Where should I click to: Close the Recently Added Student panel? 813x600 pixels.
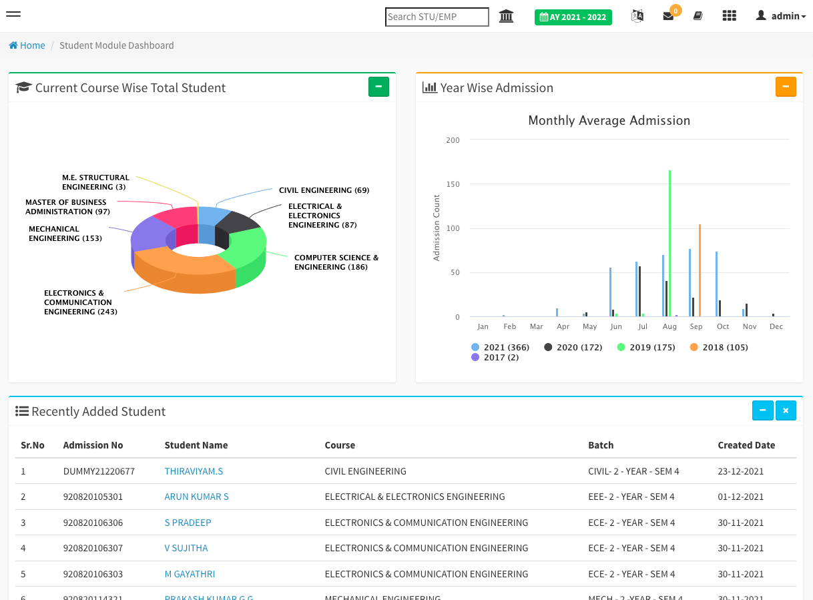pos(786,410)
